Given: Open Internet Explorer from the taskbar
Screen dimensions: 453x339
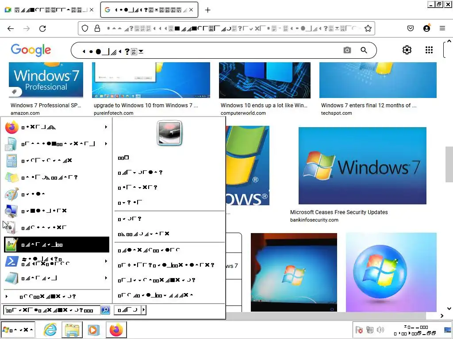Looking at the screenshot, I should pos(50,329).
